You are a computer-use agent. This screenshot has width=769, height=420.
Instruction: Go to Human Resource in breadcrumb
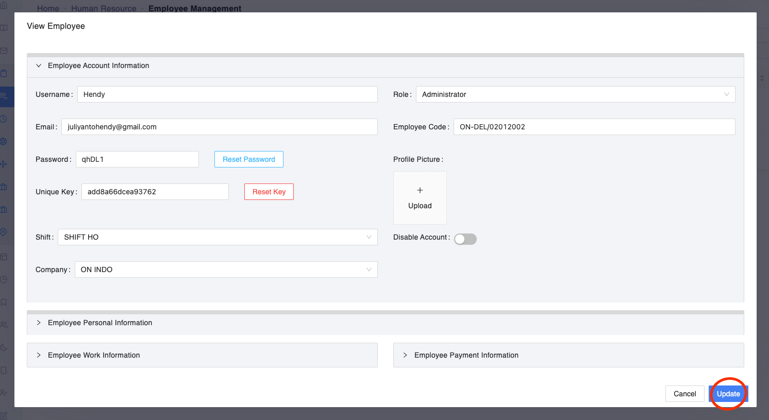coord(104,8)
